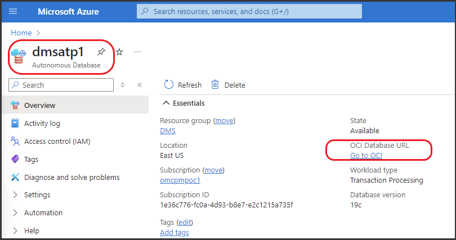Click the search magnifier icon in top bar
Image resolution: width=456 pixels, height=240 pixels.
coord(145,11)
